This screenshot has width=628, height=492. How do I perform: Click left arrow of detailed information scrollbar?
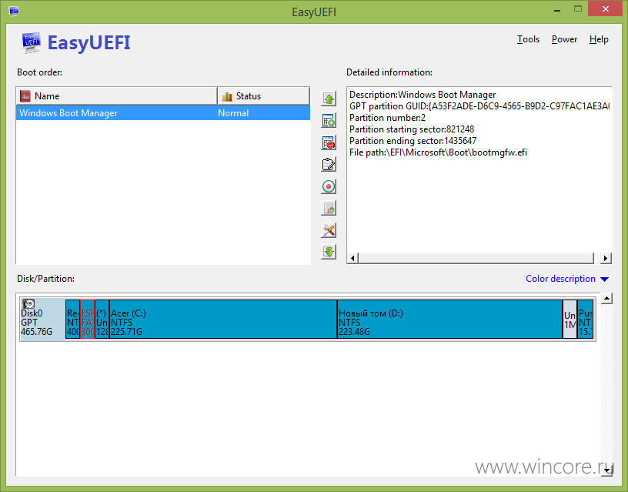coord(352,258)
